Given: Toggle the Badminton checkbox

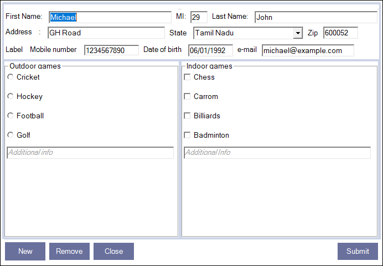Looking at the screenshot, I should (187, 135).
